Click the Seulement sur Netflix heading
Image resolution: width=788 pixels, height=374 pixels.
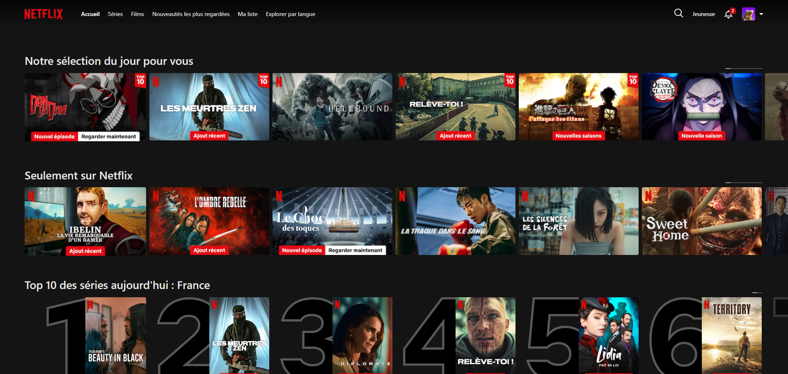pos(78,176)
